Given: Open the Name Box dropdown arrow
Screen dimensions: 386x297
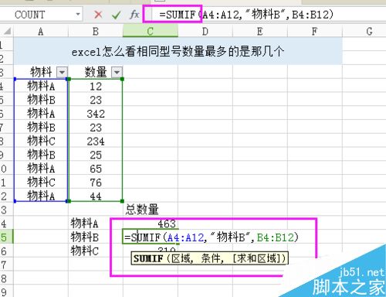Looking at the screenshot, I should (x=78, y=15).
